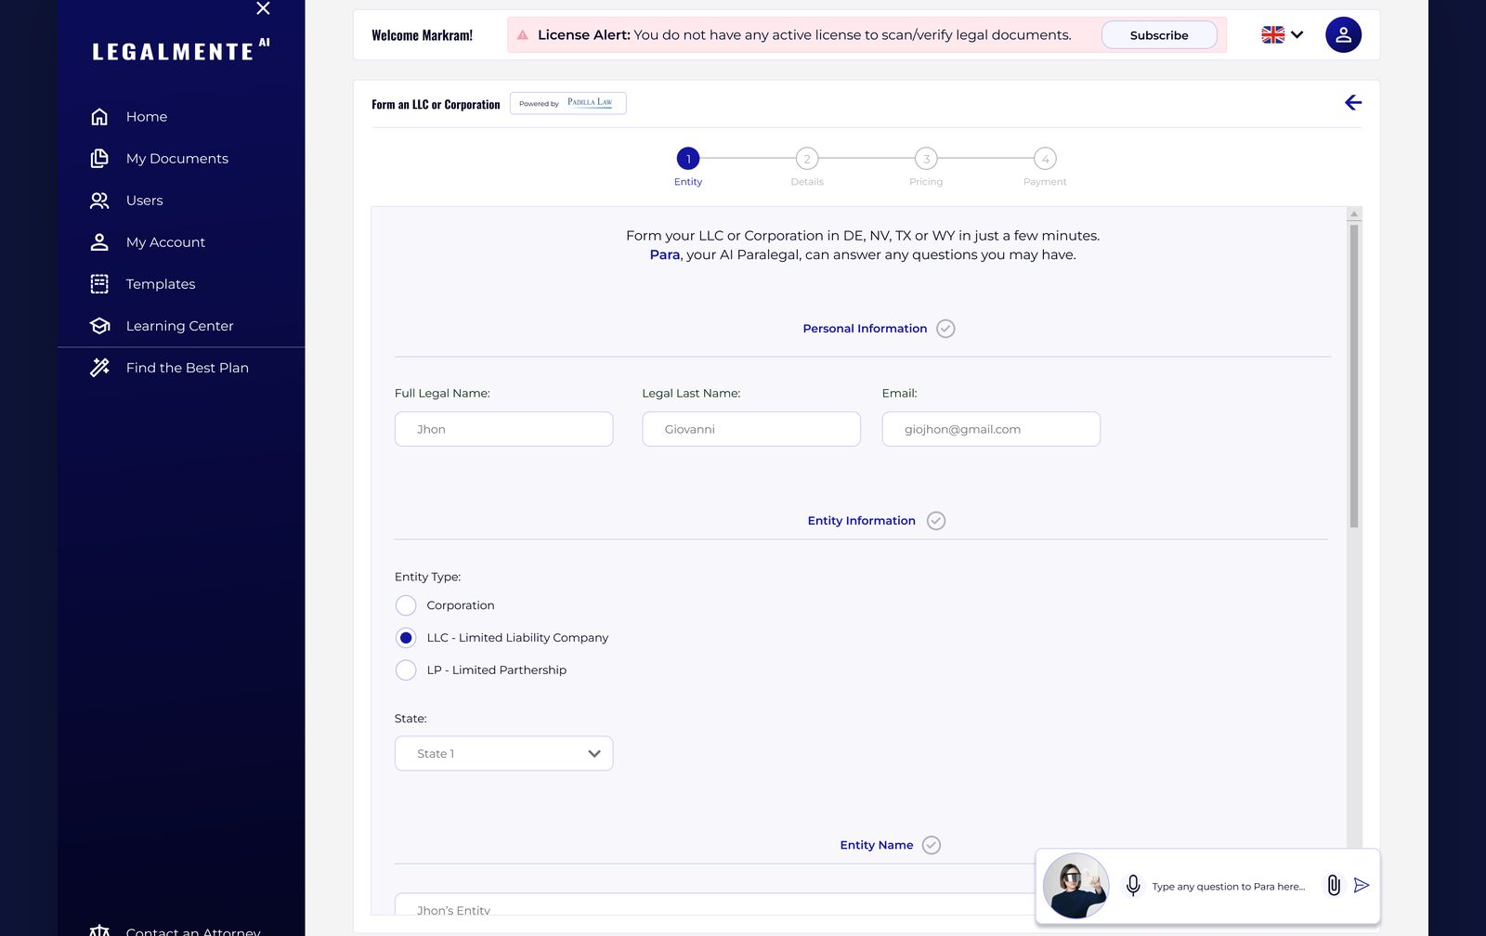Open the Find the Best Plan wand icon
The image size is (1486, 936).
click(x=99, y=368)
